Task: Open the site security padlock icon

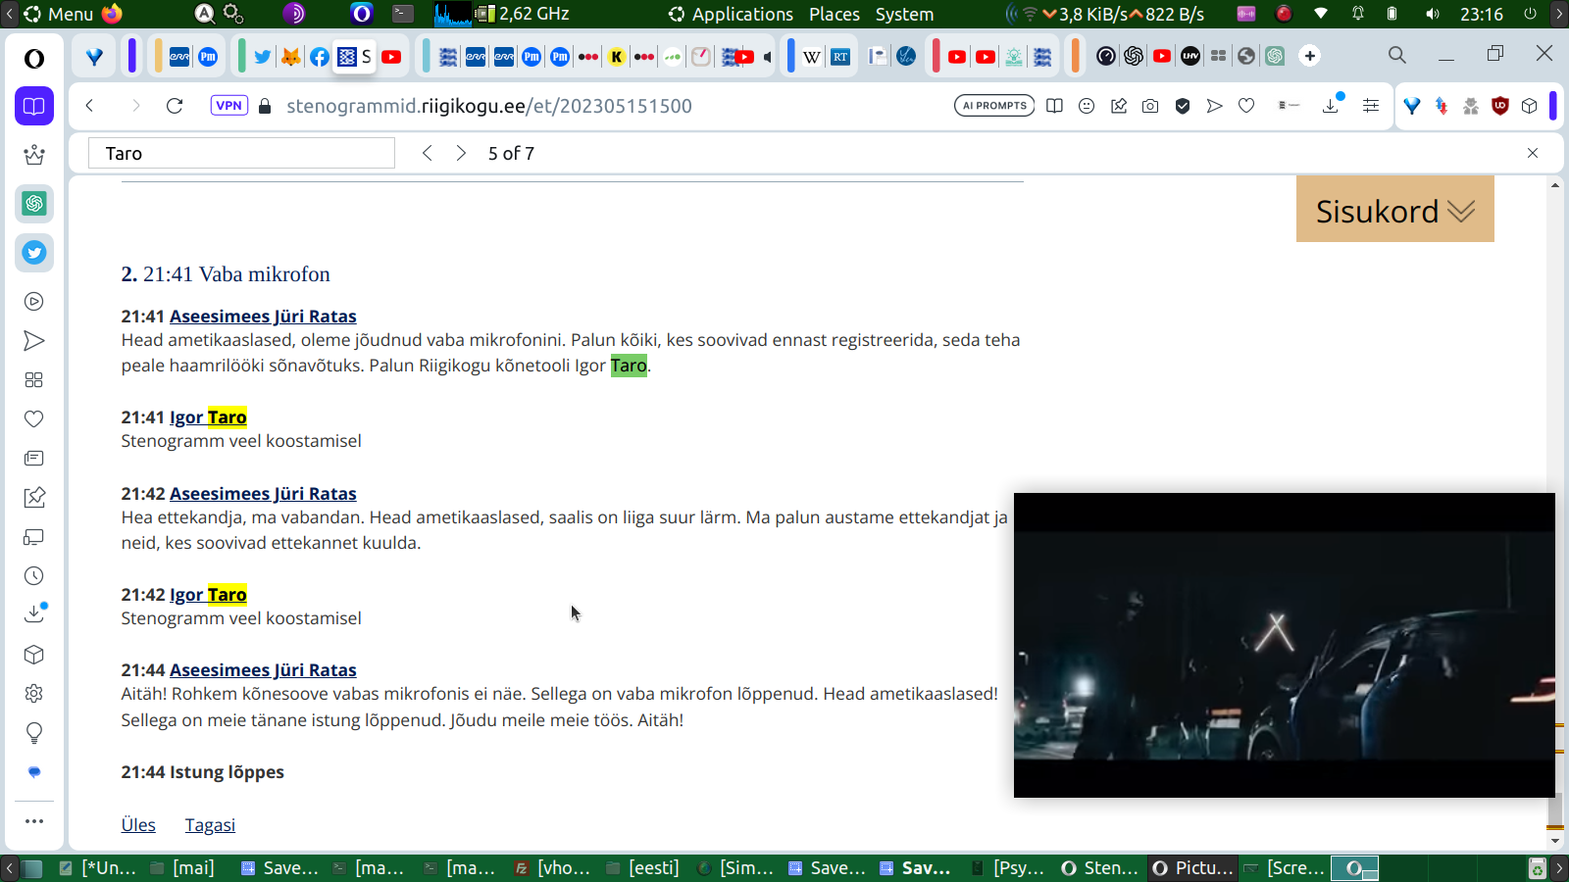Action: (x=265, y=106)
